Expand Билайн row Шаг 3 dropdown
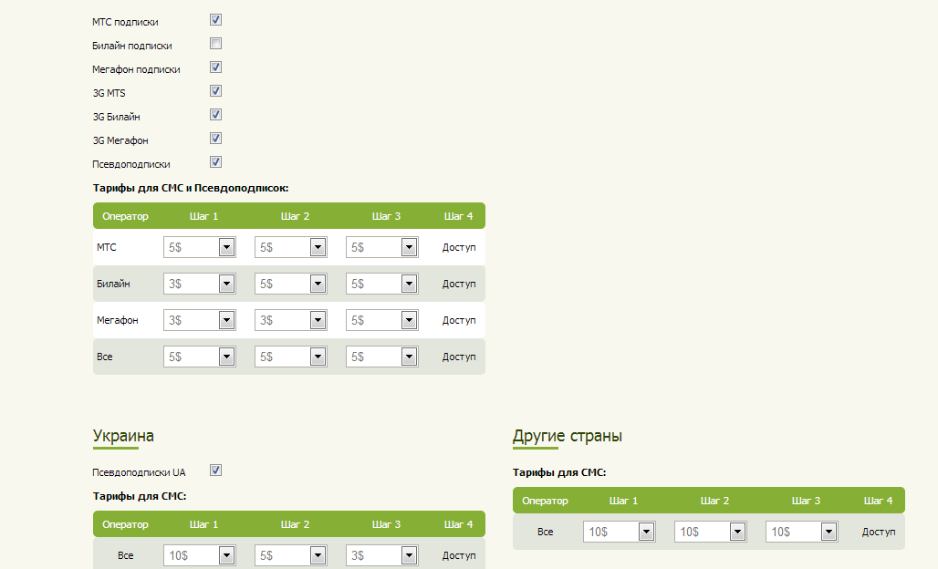Image resolution: width=938 pixels, height=569 pixels. pyautogui.click(x=382, y=284)
